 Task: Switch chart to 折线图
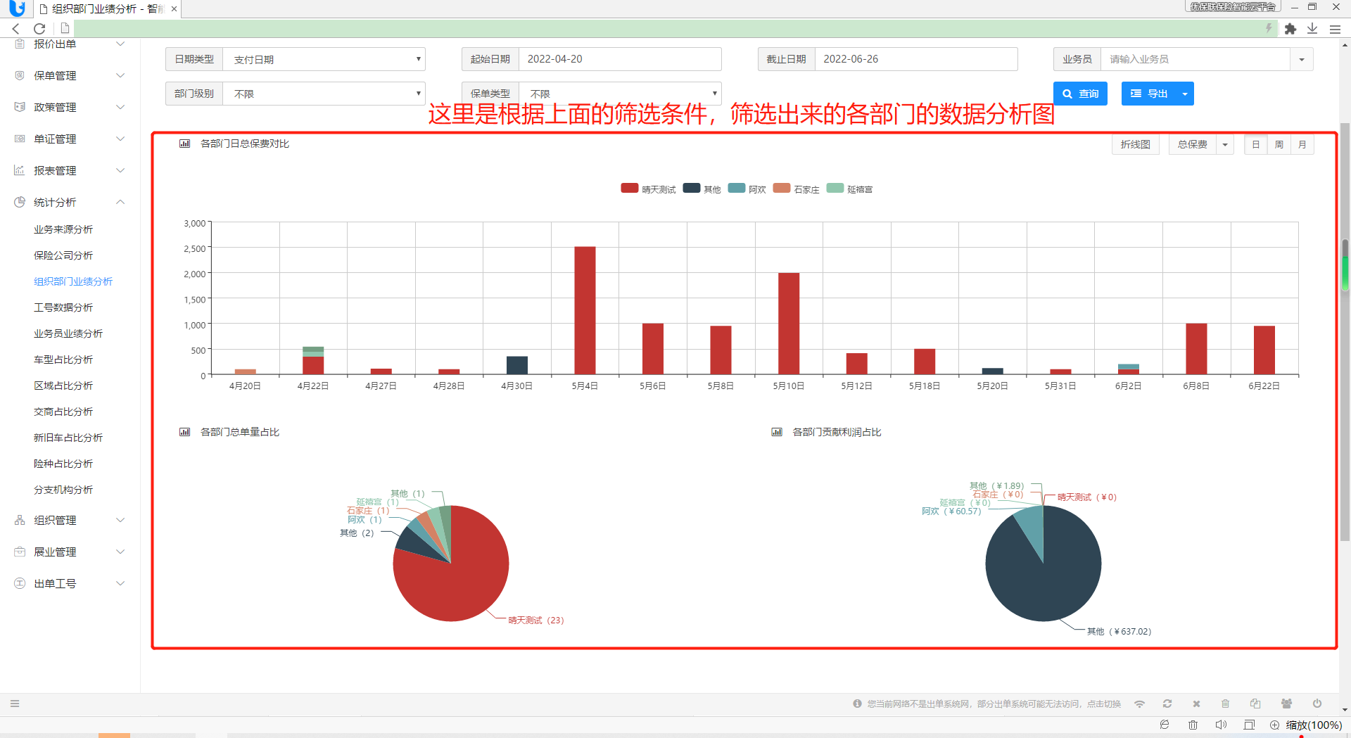1135,144
